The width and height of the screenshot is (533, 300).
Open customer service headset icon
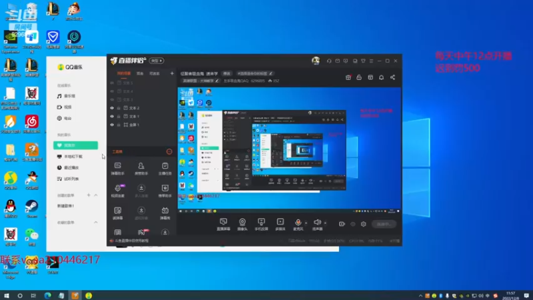pyautogui.click(x=329, y=61)
